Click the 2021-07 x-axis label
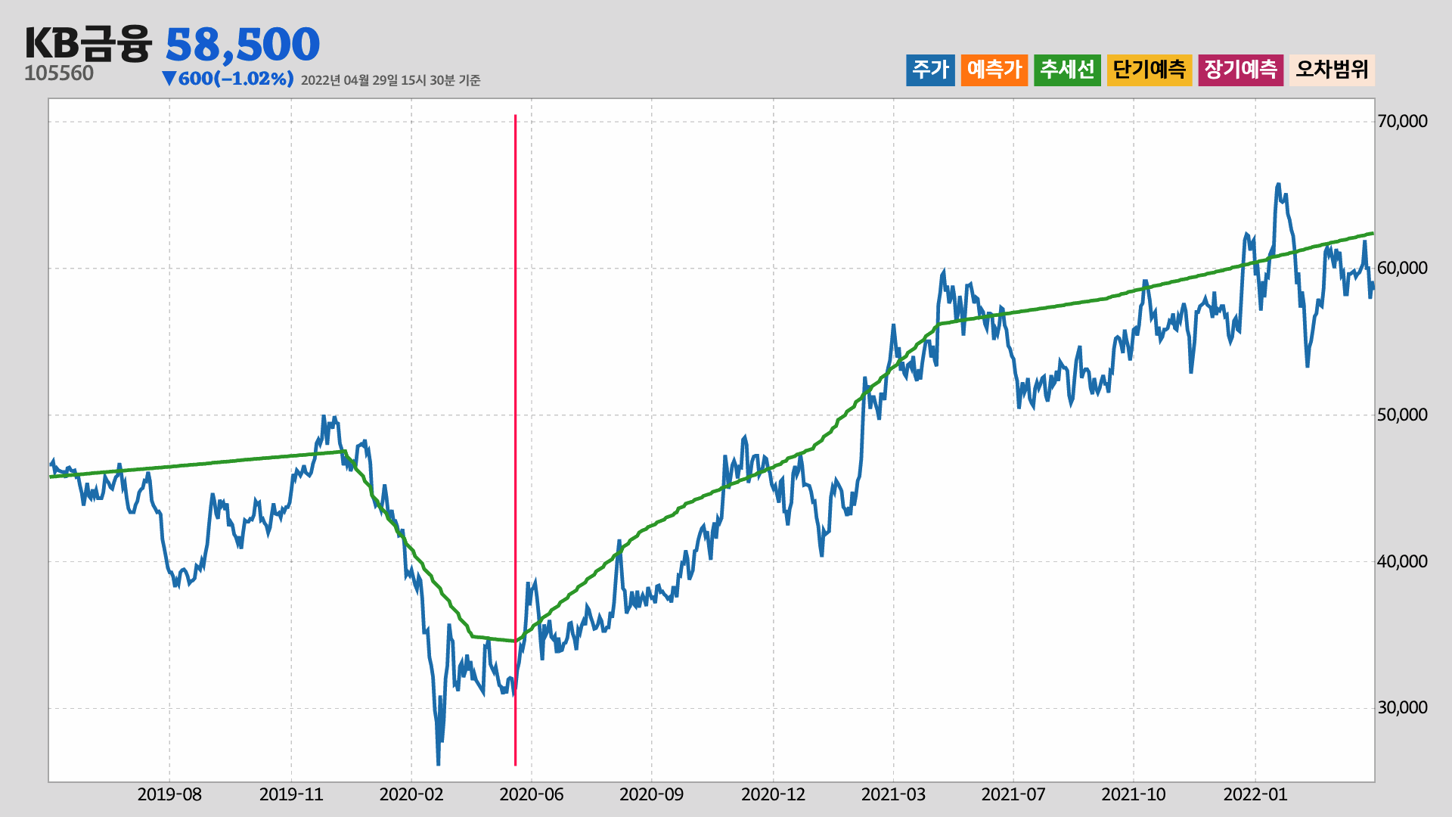Screen dimensions: 1452x817 coord(1013,794)
